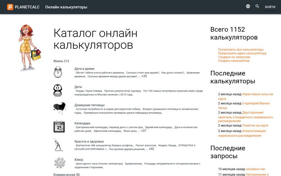Image resolution: width=281 pixels, height=176 pixels.
Task: Open Примерные показатели промеров щенка лабрадора
Action: (123, 113)
